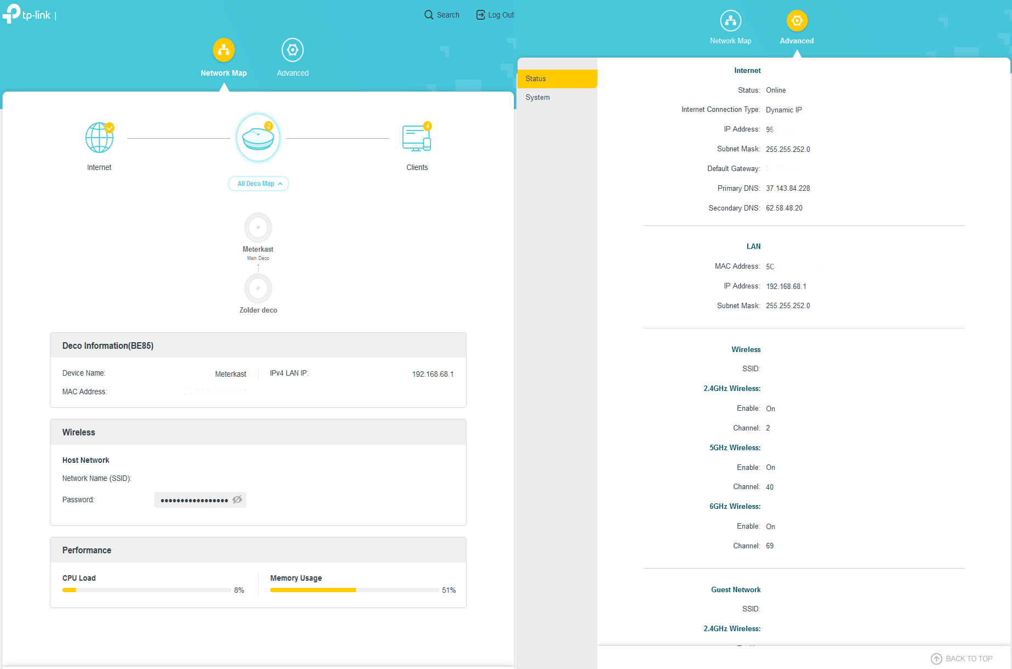This screenshot has height=669, width=1012.
Task: Click the Deco count badge showing 2
Action: [x=269, y=126]
